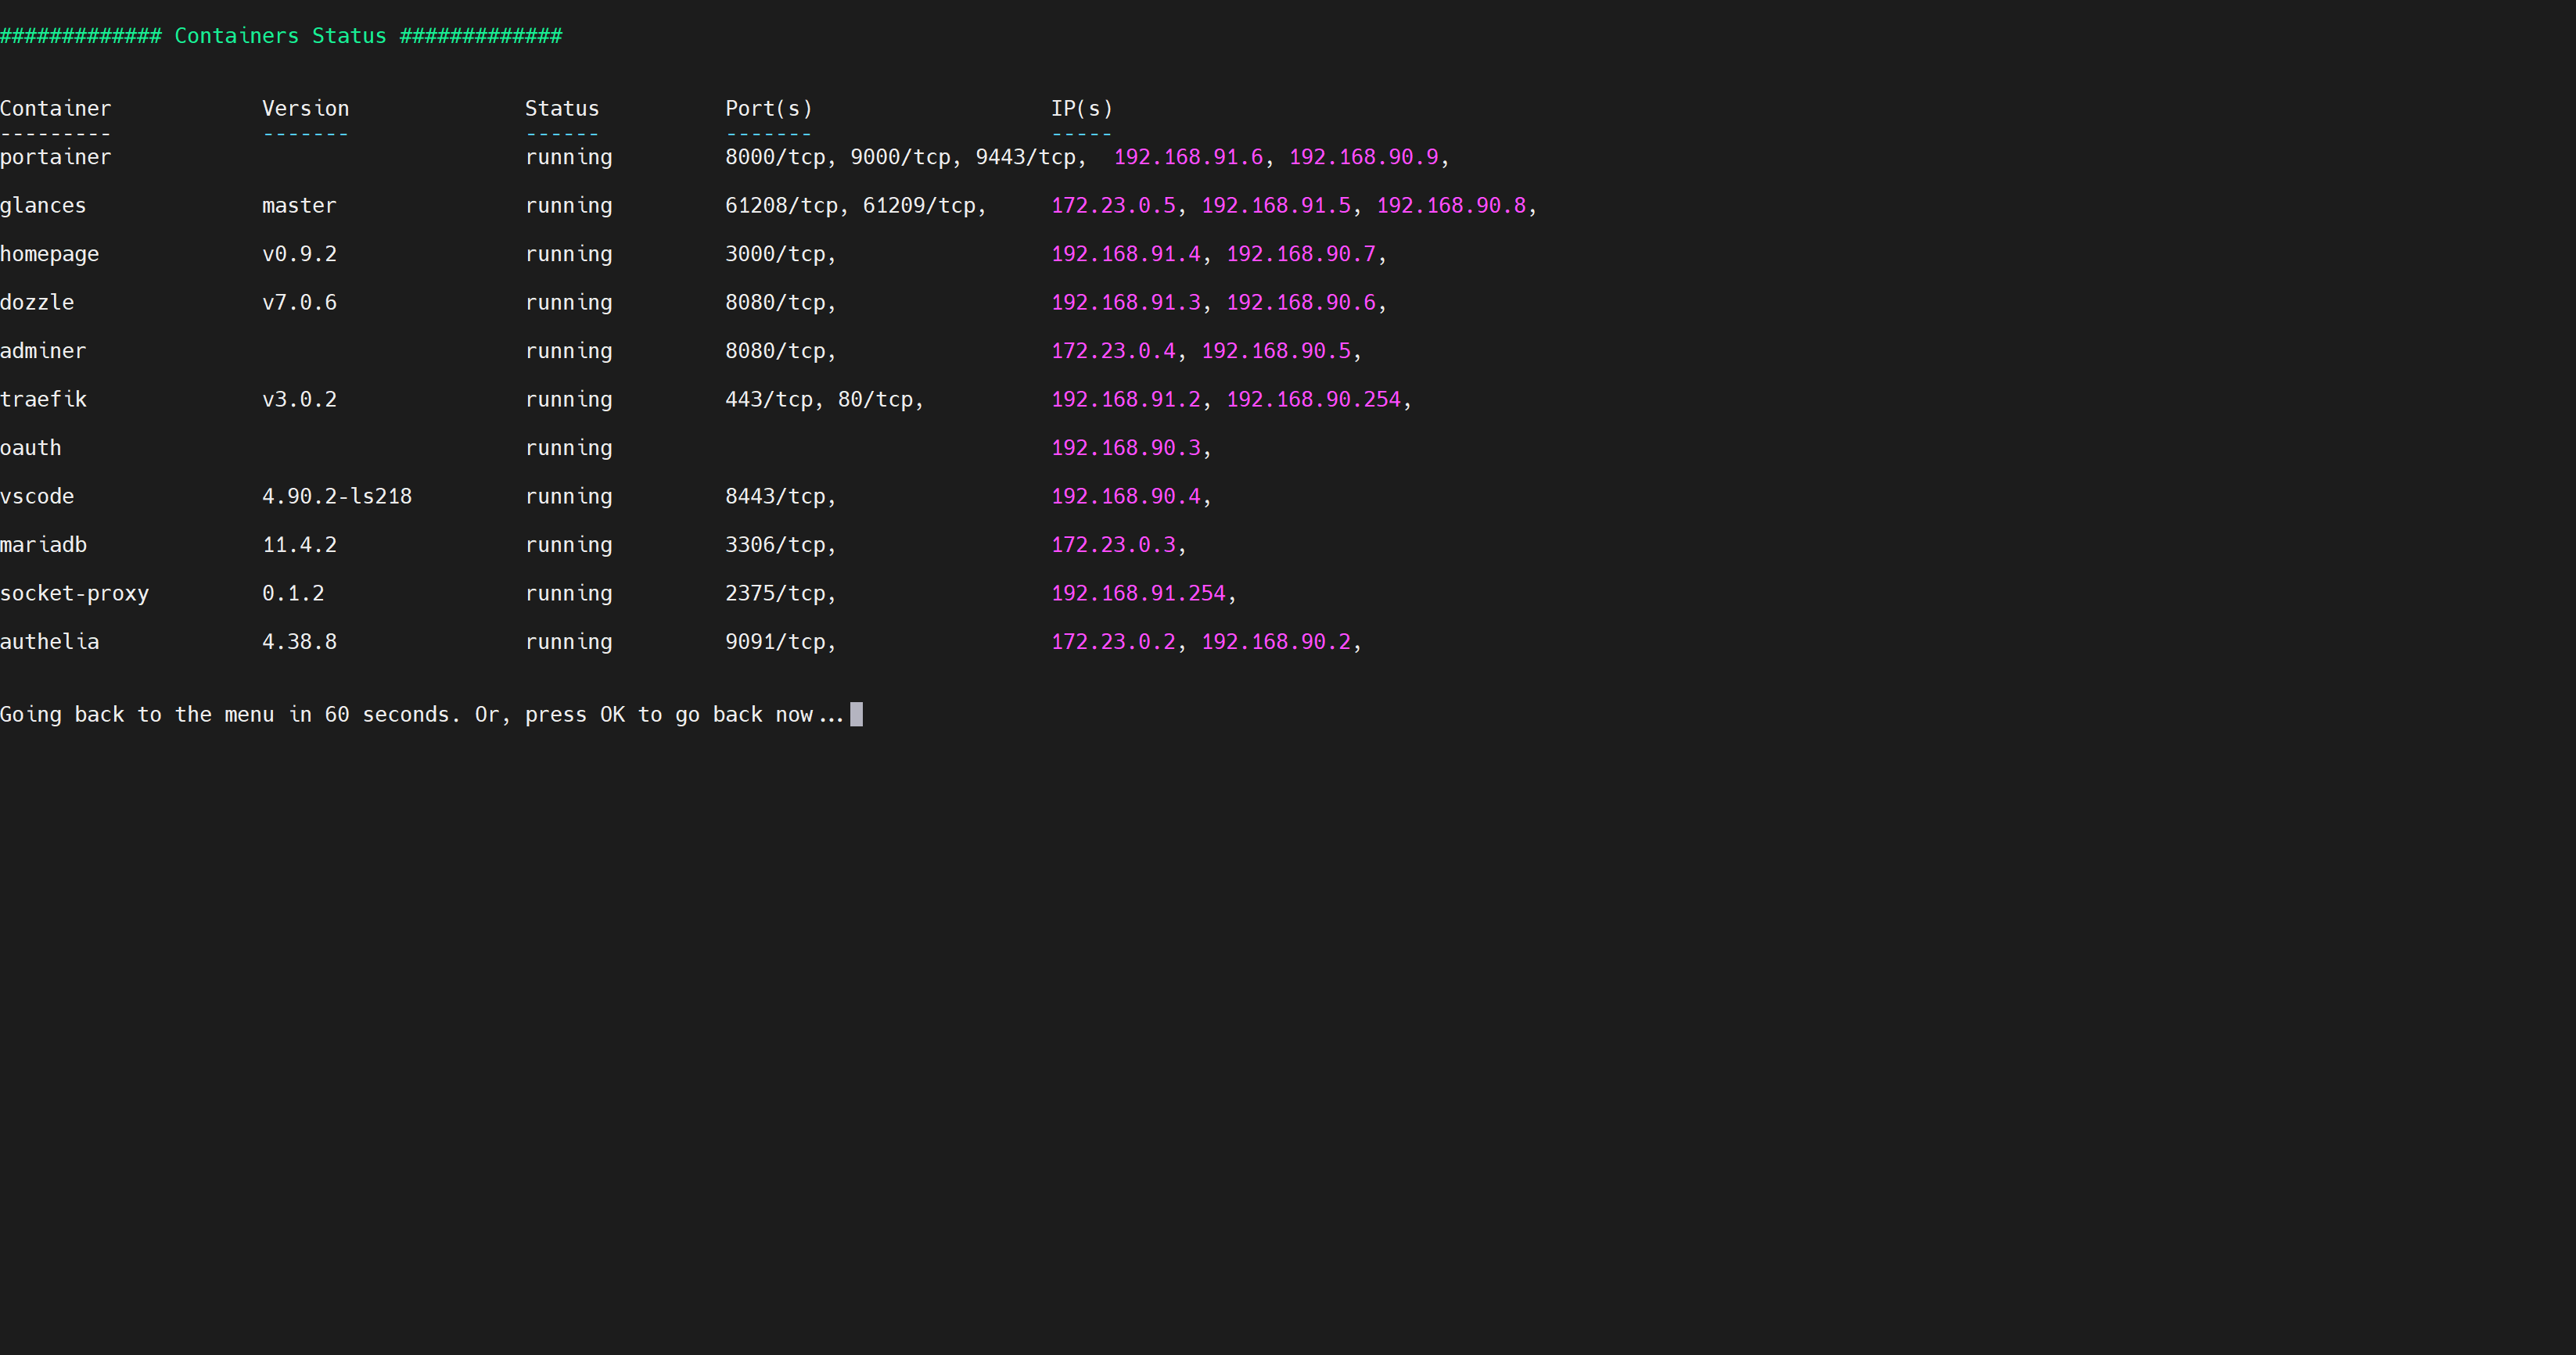Click the authelia IP 172.23.0.2
2576x1355 pixels.
coord(1113,643)
